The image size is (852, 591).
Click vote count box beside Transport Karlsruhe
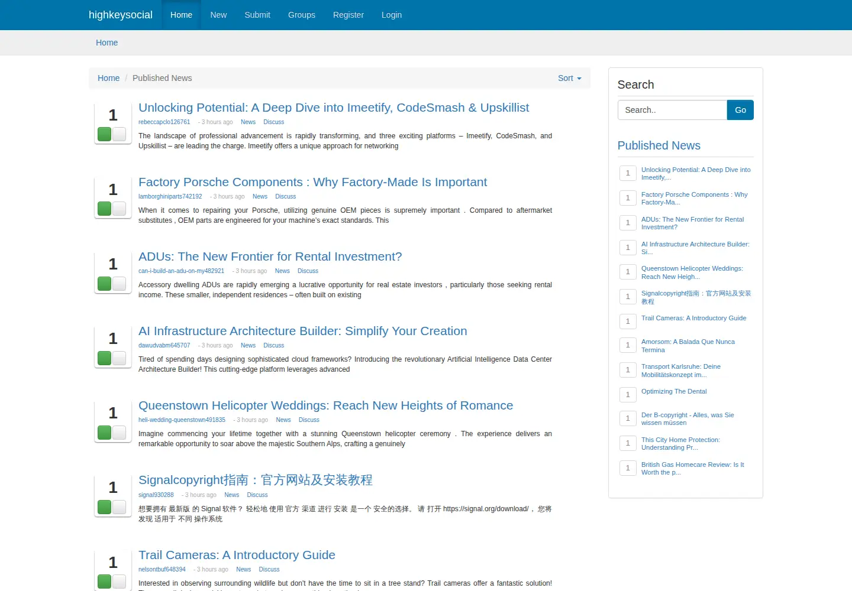[628, 370]
